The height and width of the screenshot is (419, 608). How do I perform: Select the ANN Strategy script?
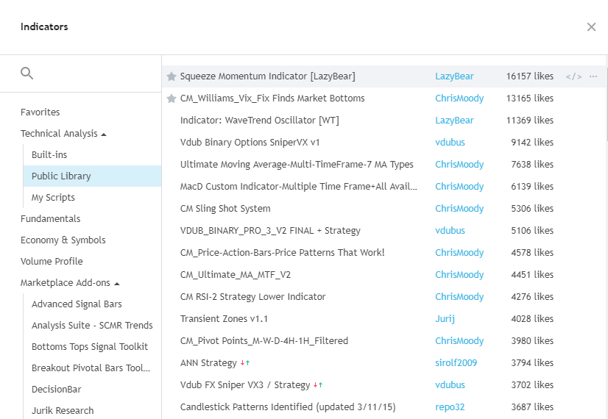point(208,363)
